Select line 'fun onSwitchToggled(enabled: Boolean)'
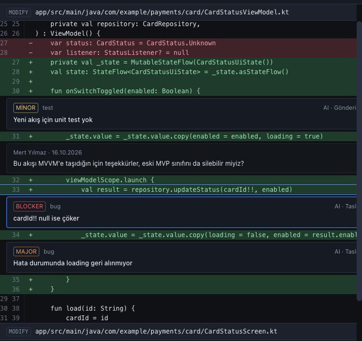This screenshot has width=362, height=341. (178, 91)
